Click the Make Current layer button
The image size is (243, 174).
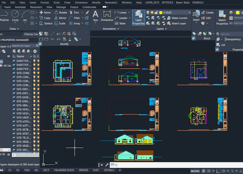tap(179, 18)
